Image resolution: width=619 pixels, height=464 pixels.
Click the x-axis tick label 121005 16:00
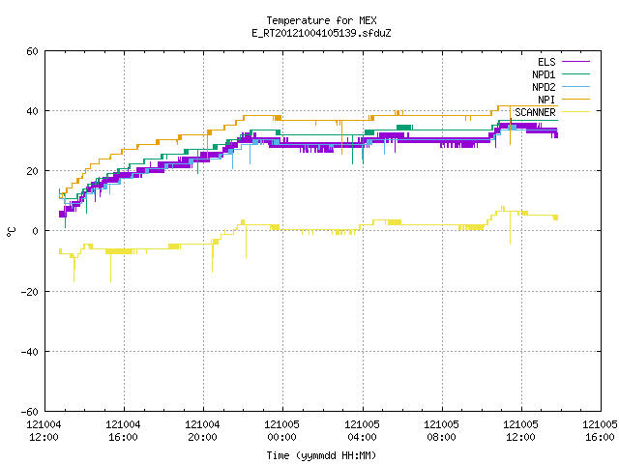click(x=600, y=431)
